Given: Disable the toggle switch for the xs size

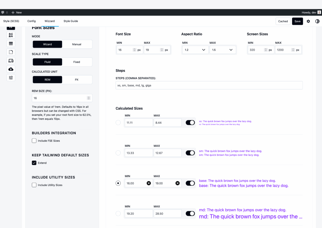Looking at the screenshot, I should tap(190, 122).
